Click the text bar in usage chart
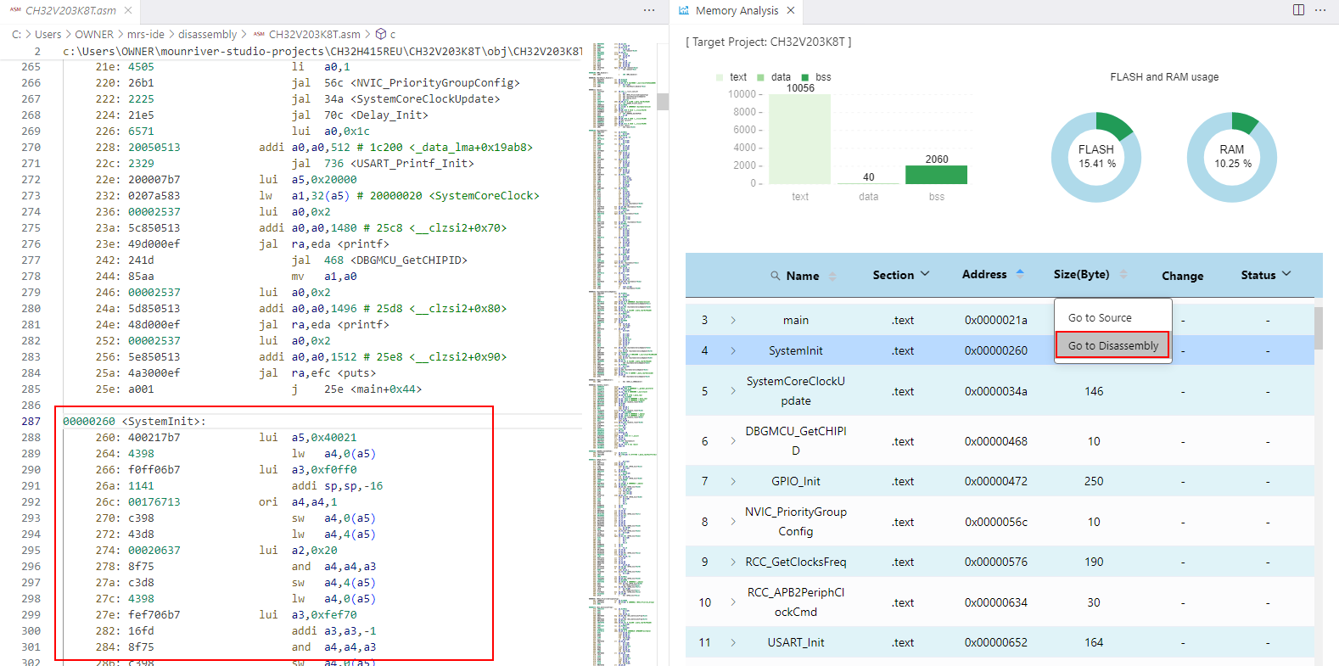 pyautogui.click(x=800, y=139)
